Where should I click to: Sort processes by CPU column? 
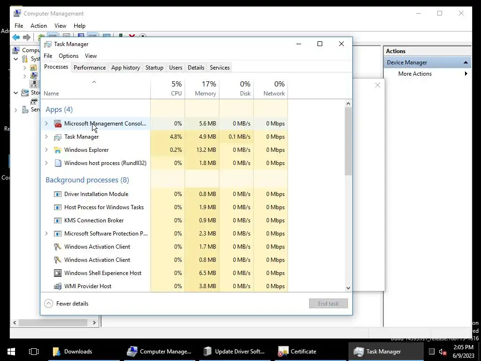point(168,88)
